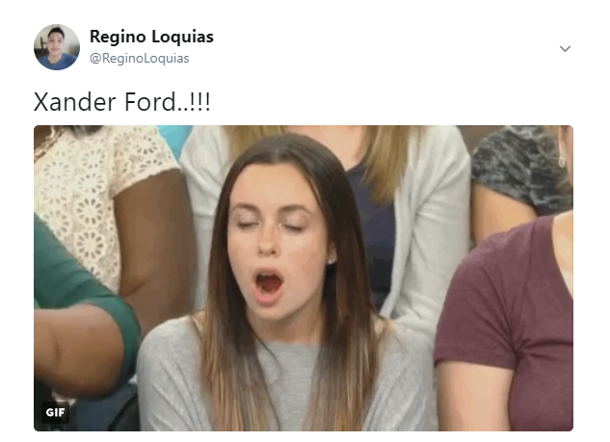Screen dimensions: 610x442
Task: Click the GIF badge on the media
Action: coord(55,412)
